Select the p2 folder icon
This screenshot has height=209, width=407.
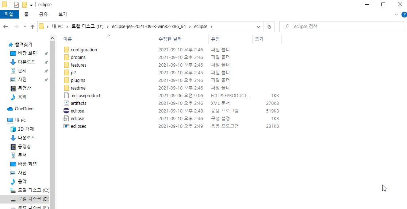point(66,72)
